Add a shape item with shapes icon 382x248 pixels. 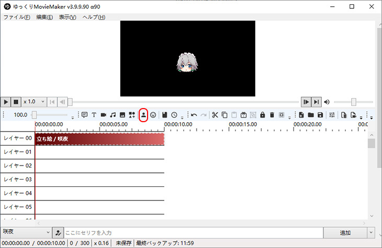click(x=132, y=115)
